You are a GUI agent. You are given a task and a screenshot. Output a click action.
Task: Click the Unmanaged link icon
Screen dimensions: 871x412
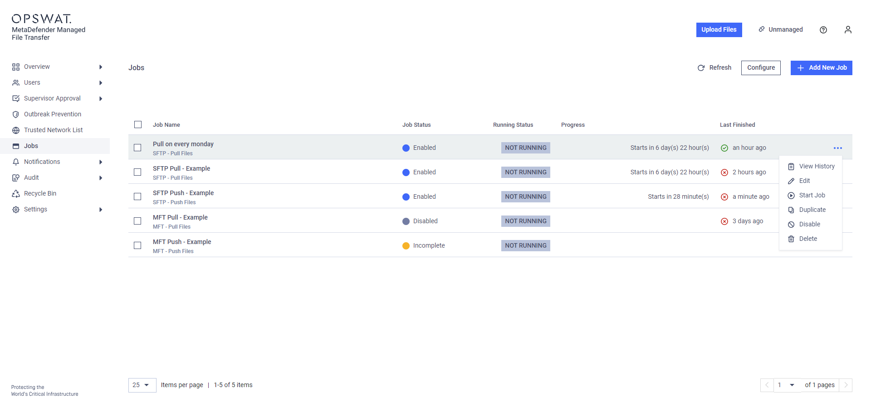click(x=762, y=29)
